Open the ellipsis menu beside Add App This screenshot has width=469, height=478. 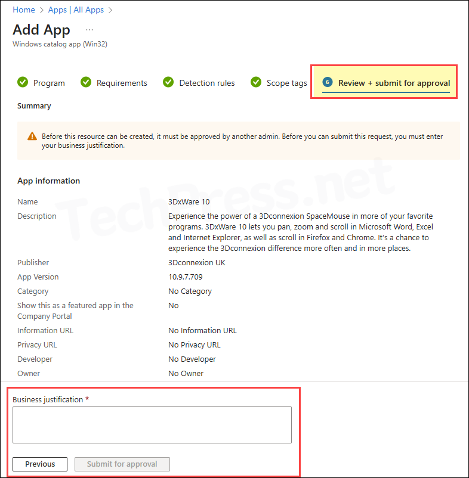pyautogui.click(x=90, y=30)
